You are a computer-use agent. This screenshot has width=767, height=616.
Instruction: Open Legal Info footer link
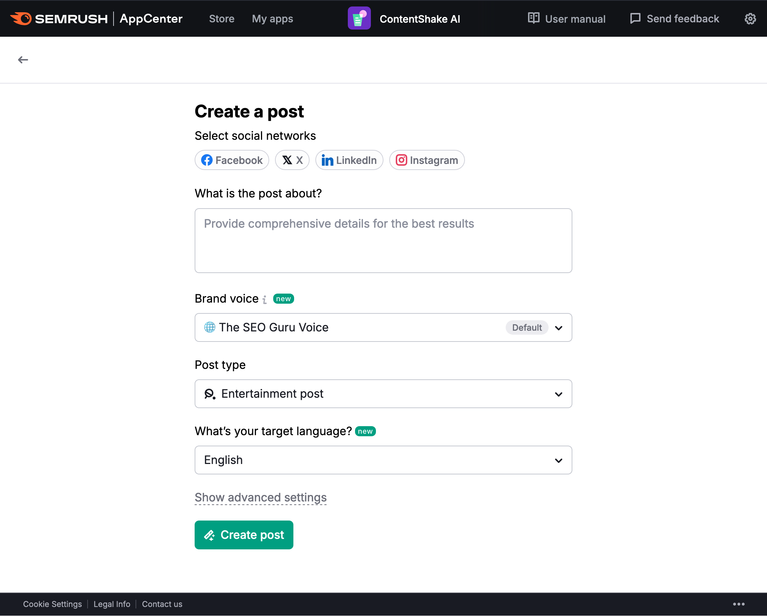click(112, 604)
